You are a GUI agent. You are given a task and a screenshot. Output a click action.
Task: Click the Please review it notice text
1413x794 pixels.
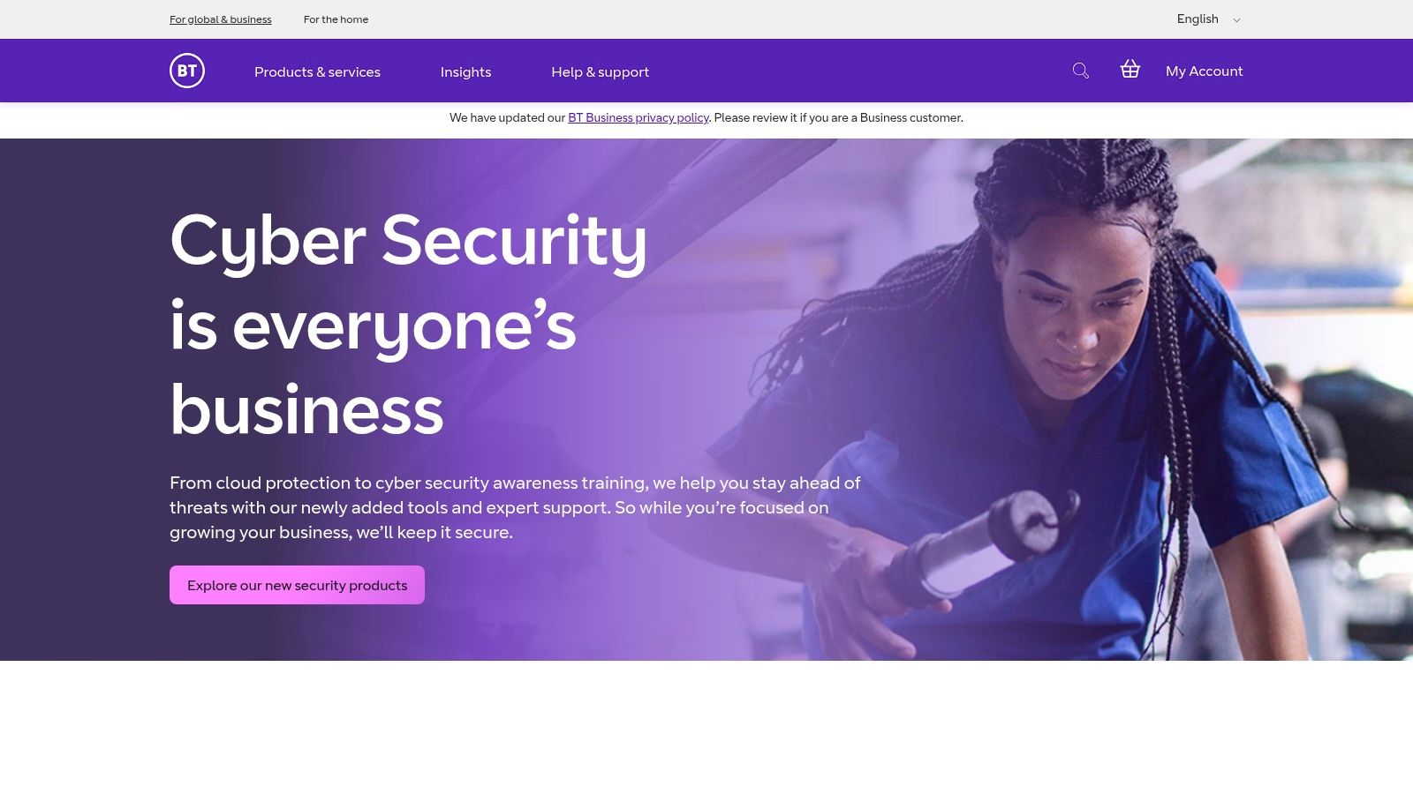[x=838, y=117]
